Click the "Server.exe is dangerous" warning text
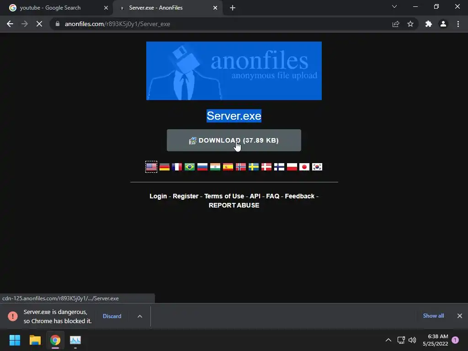 click(58, 316)
